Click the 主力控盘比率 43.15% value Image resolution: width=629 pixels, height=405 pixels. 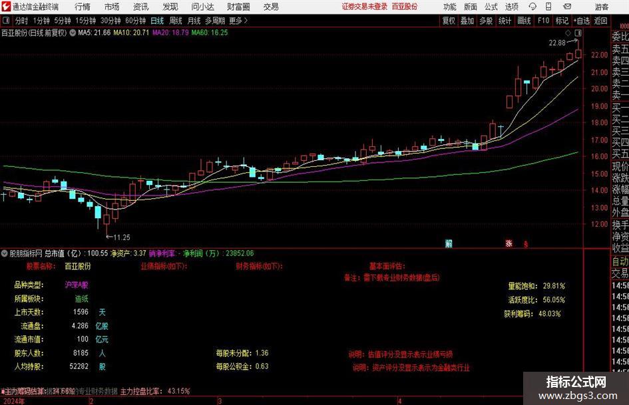[179, 391]
